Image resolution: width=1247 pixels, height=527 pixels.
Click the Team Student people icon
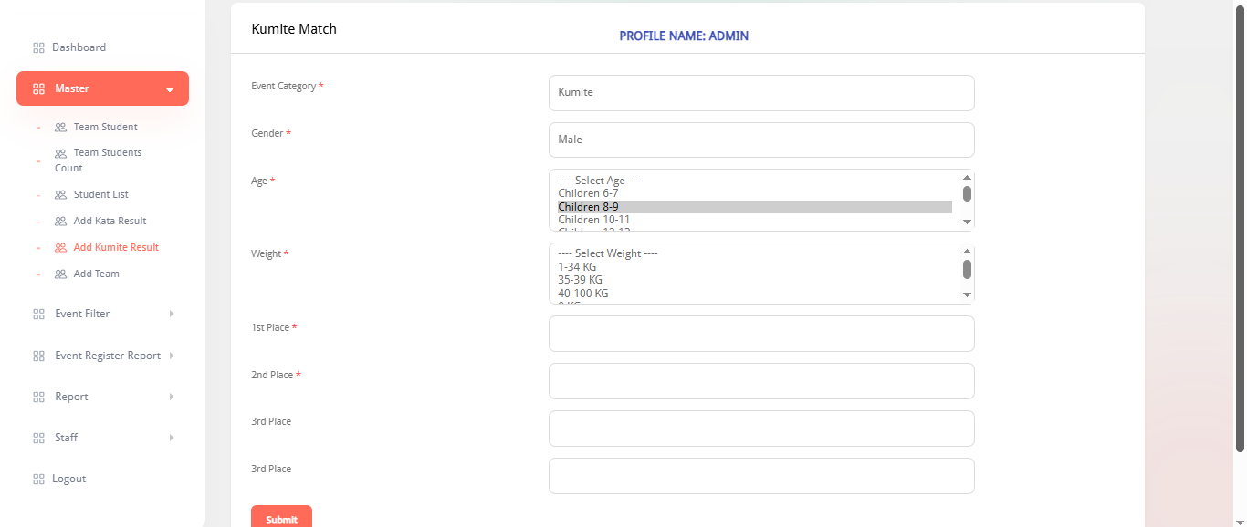(x=60, y=128)
